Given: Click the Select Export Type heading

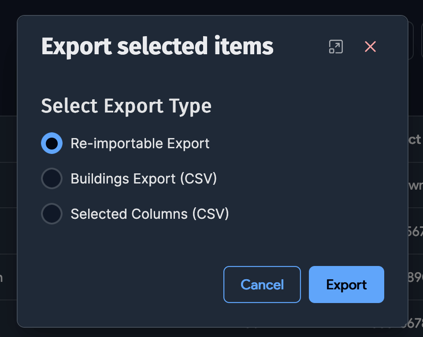Looking at the screenshot, I should click(x=126, y=106).
